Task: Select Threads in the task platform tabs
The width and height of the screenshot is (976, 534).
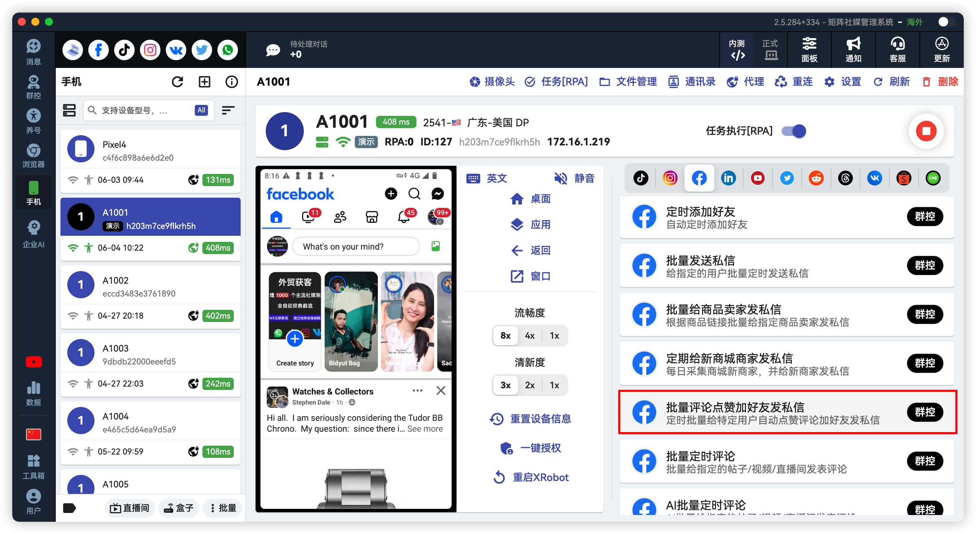Action: 845,178
